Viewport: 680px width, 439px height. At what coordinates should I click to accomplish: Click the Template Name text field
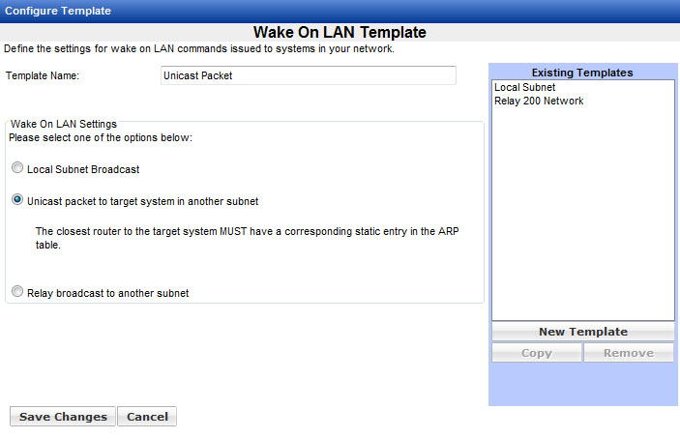[308, 75]
